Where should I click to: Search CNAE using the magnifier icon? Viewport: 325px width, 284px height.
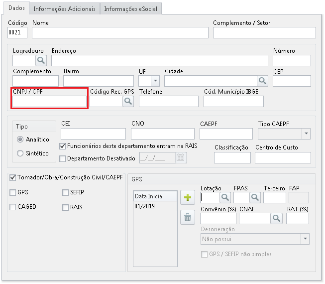pyautogui.click(x=276, y=218)
